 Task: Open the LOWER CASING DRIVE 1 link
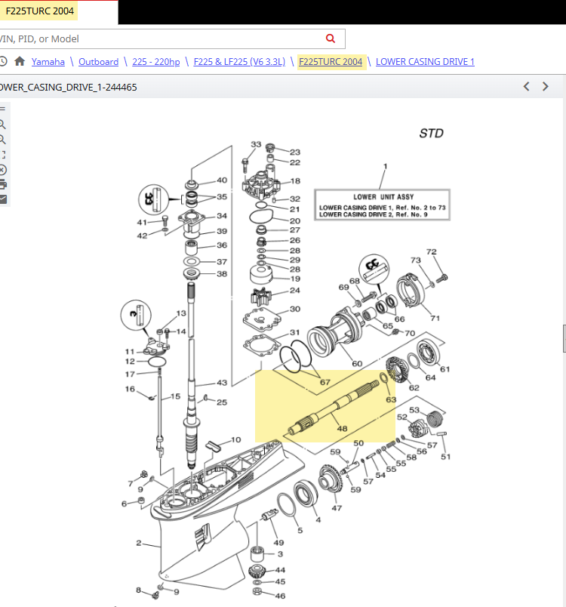pyautogui.click(x=425, y=62)
